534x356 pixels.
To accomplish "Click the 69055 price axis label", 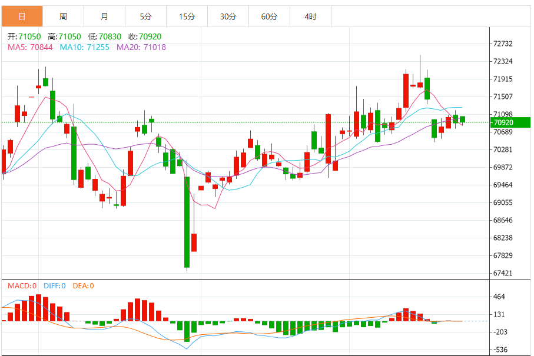I will [503, 203].
